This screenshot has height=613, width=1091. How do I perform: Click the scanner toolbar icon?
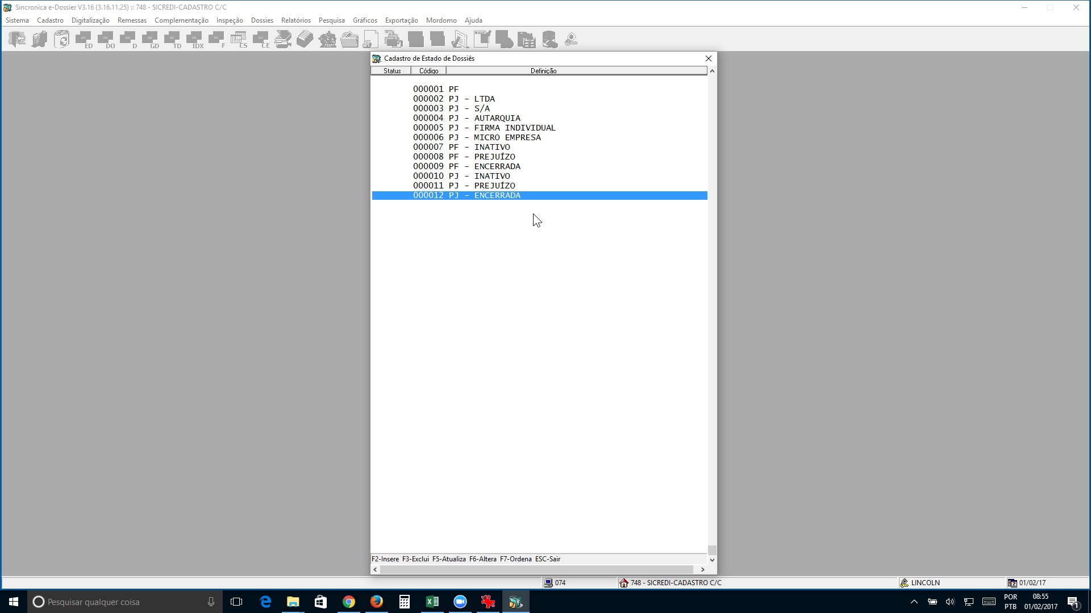pos(283,40)
